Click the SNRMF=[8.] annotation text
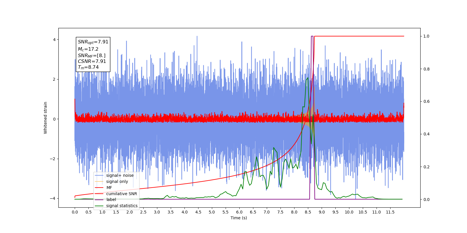Viewport: 467px width, 233px height. click(91, 55)
